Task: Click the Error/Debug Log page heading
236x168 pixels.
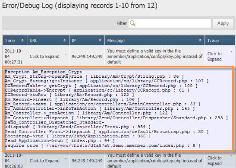Action: (x=80, y=6)
